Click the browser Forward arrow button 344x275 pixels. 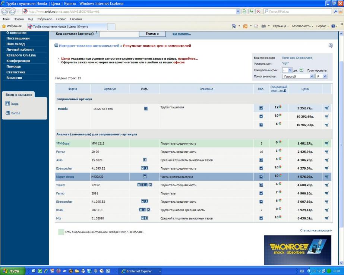[x=12, y=11]
